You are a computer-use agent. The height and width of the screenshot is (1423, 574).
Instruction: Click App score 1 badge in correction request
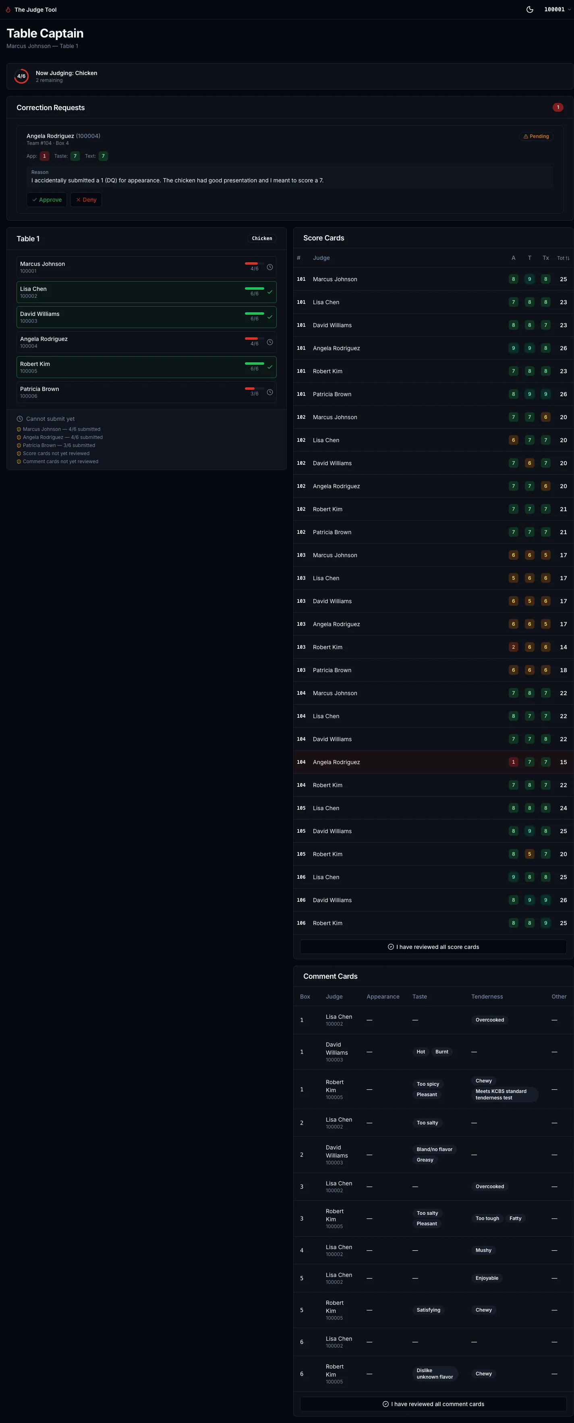[x=45, y=156]
